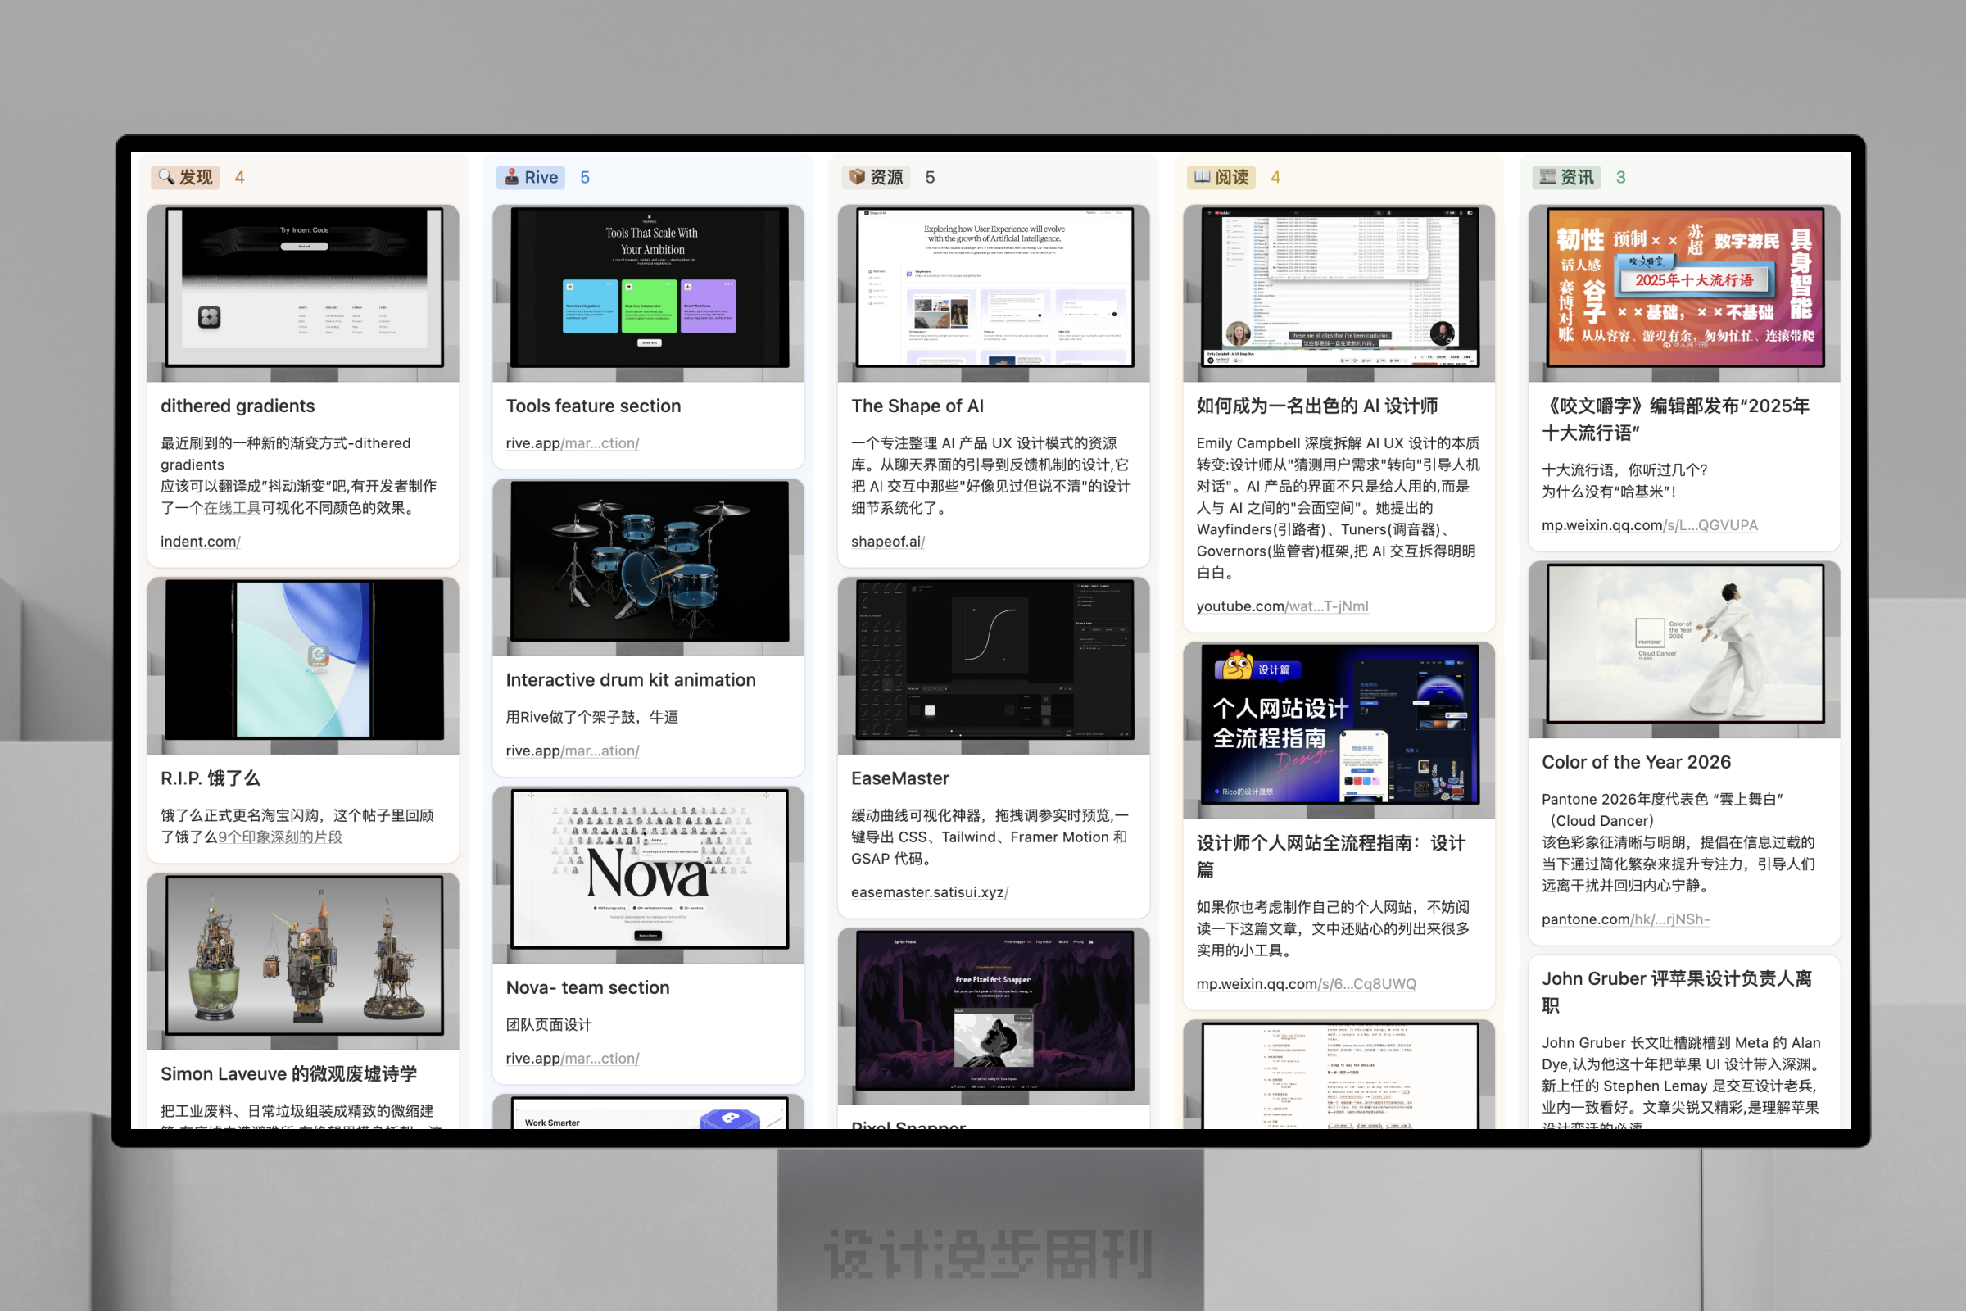Click the R.I.P. 饿了么 card title
Screen dimensions: 1966x1311
coord(211,778)
